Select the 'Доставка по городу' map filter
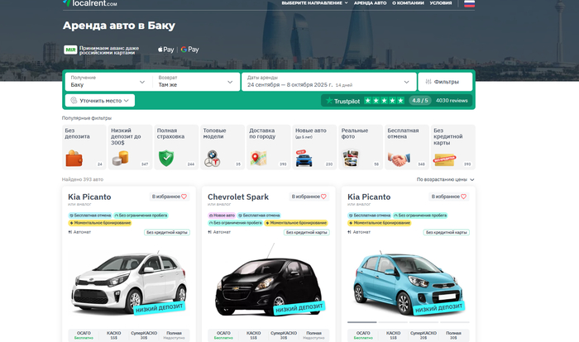Screen dimensions: 579x342 (268, 146)
